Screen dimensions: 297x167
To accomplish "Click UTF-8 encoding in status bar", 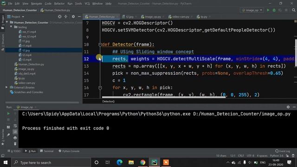I will 251,156.
